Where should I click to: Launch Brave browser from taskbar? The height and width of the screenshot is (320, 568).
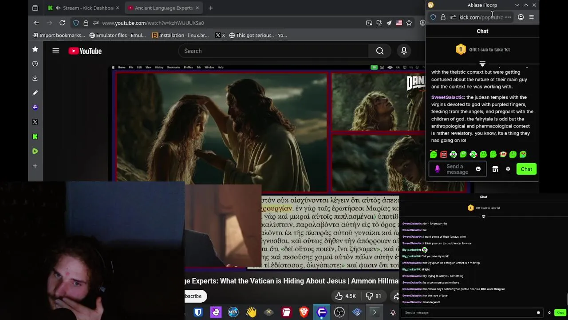click(x=304, y=312)
